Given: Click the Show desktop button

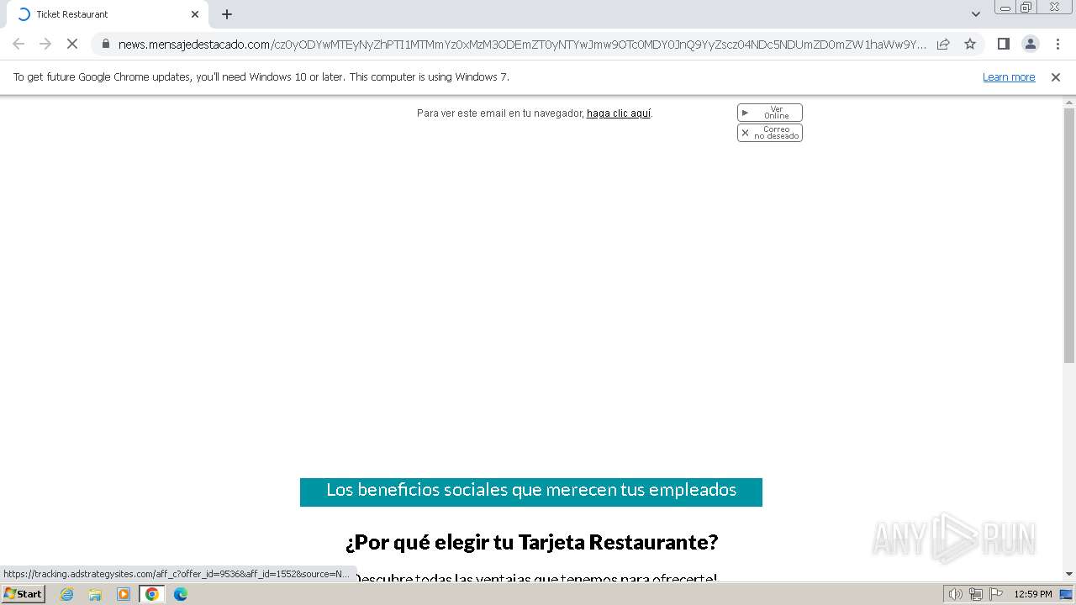Looking at the screenshot, I should 1067,594.
